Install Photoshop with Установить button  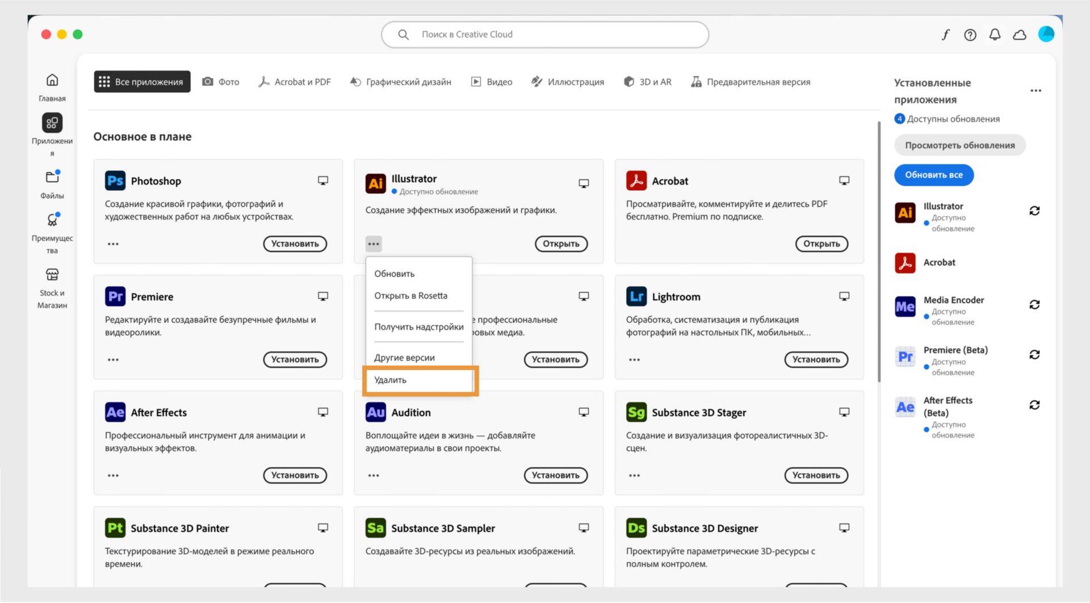click(x=295, y=244)
